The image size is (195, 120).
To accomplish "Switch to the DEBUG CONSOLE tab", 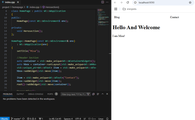I will point(35,94).
